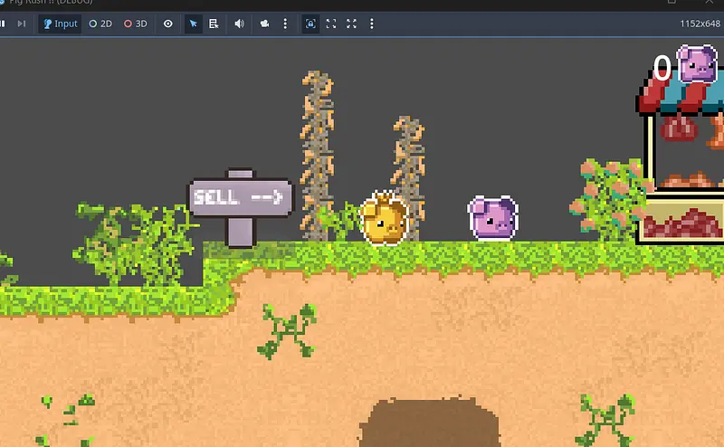Select the arrow pointer tool
Viewport: 724px width, 447px height.
pyautogui.click(x=193, y=24)
